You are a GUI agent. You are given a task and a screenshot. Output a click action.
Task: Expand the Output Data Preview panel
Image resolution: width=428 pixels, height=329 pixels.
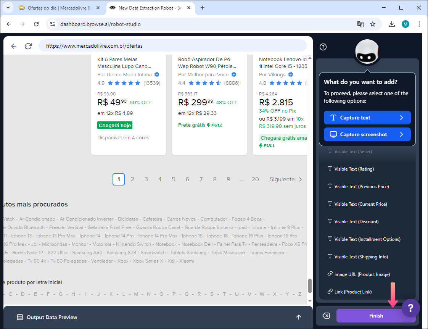pos(298,317)
